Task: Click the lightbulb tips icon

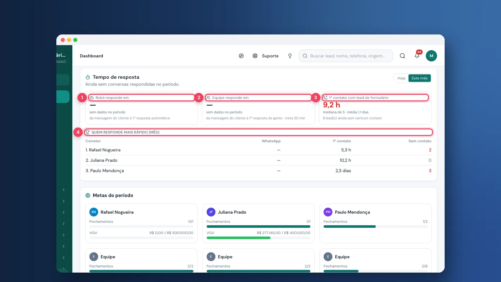Action: tap(290, 56)
